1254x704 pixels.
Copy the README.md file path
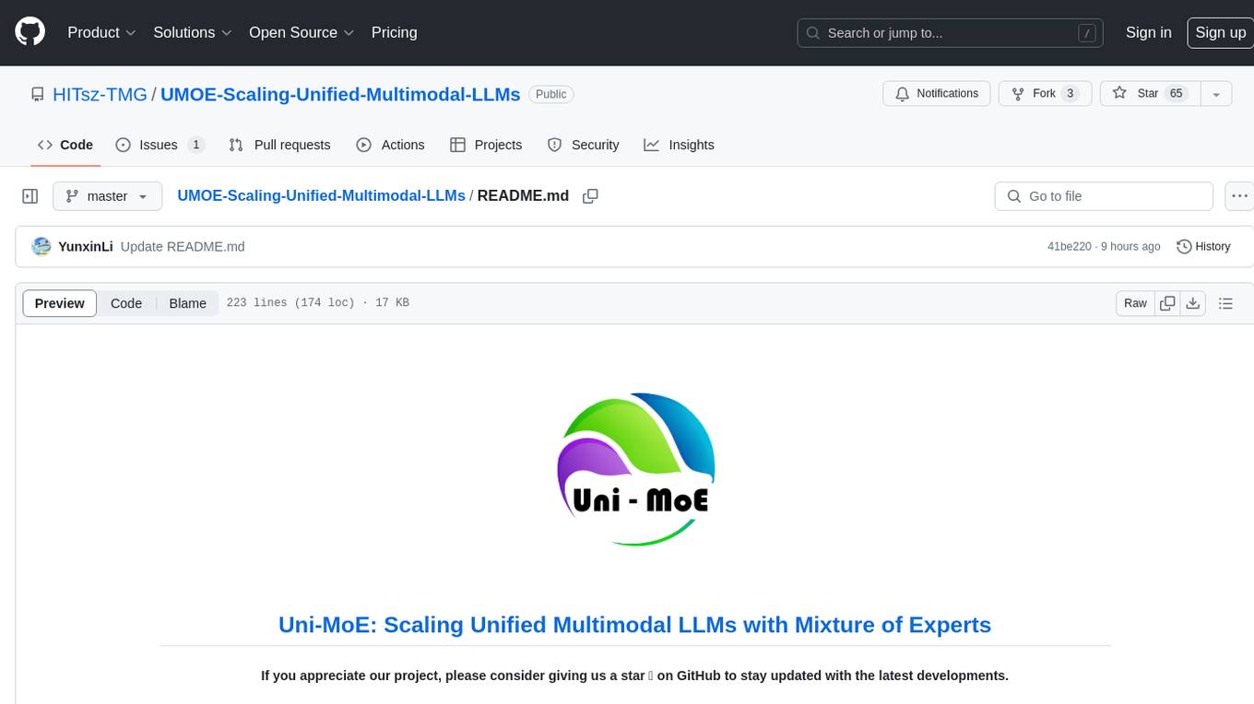(591, 196)
